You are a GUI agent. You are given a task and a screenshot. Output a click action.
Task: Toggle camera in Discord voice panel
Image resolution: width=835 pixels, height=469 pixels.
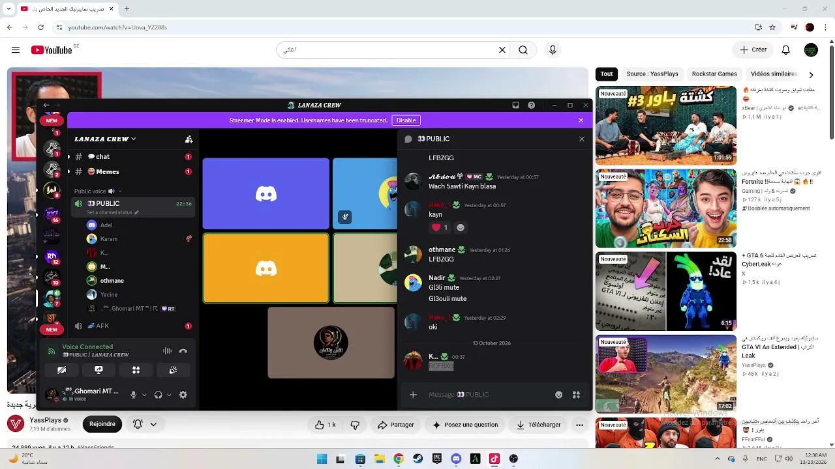coord(62,370)
